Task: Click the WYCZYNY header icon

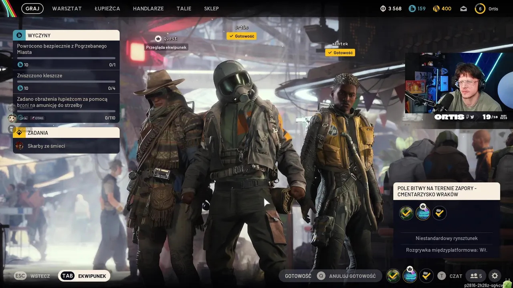Action: pos(19,35)
